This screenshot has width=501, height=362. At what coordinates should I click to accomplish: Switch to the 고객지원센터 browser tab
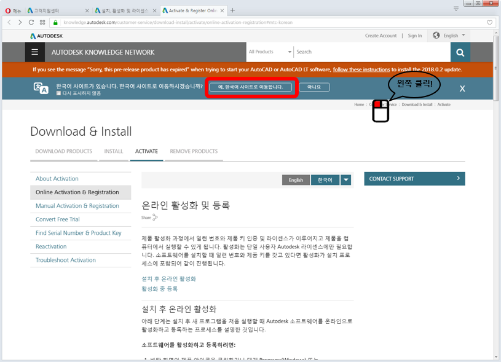click(58, 10)
